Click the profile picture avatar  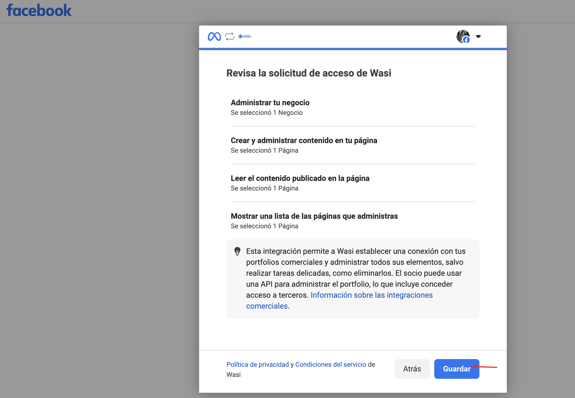coord(462,36)
